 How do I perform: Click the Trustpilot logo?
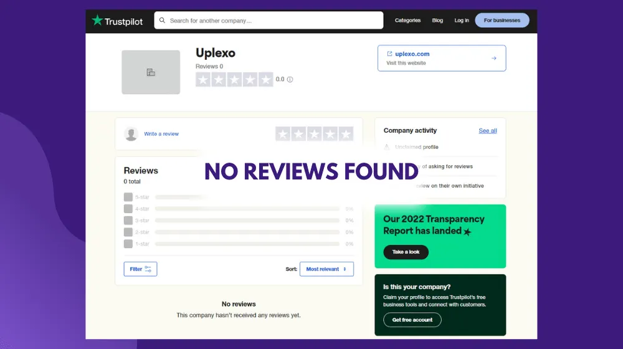pos(117,21)
